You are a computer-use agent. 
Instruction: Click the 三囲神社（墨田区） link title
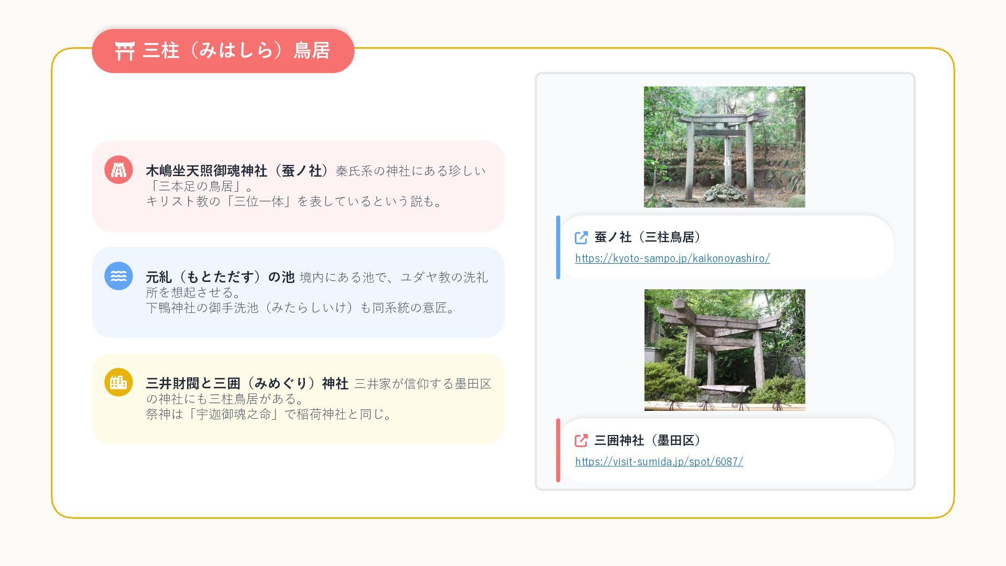pyautogui.click(x=648, y=441)
